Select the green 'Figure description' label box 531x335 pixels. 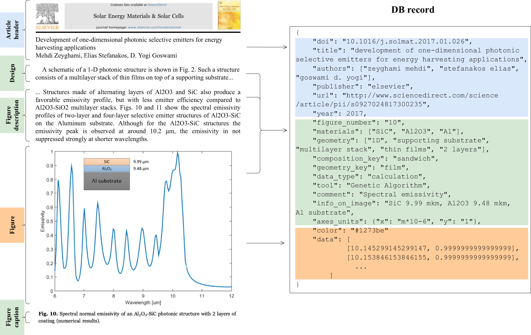coord(12,115)
